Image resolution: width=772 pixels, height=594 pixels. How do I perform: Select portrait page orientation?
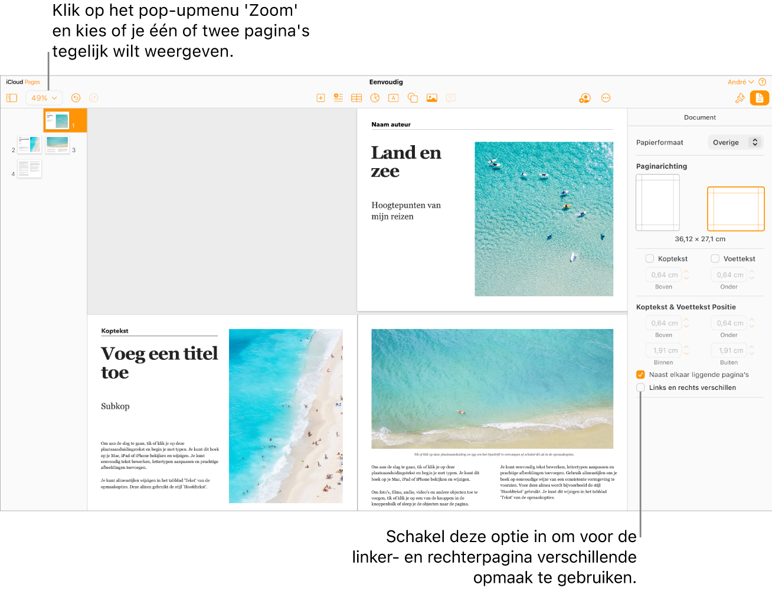[x=657, y=202]
